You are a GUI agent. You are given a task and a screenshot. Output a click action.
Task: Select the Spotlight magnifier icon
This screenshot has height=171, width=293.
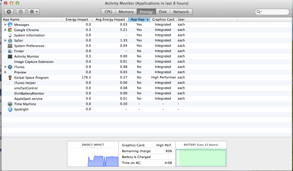[10, 109]
